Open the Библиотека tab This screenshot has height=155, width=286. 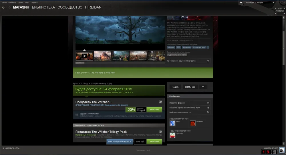(43, 7)
